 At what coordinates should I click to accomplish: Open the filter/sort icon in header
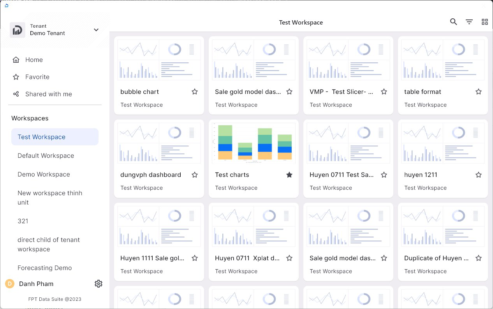point(469,22)
